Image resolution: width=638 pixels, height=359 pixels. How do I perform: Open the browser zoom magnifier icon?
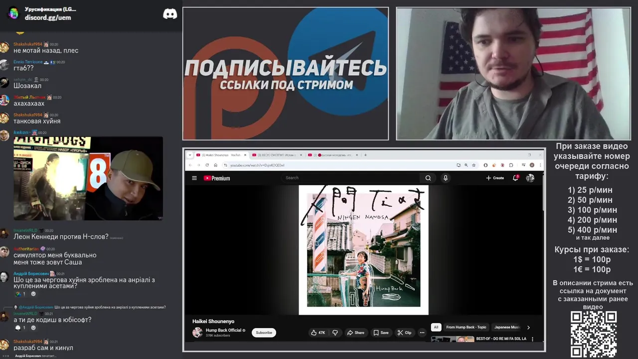pyautogui.click(x=466, y=165)
